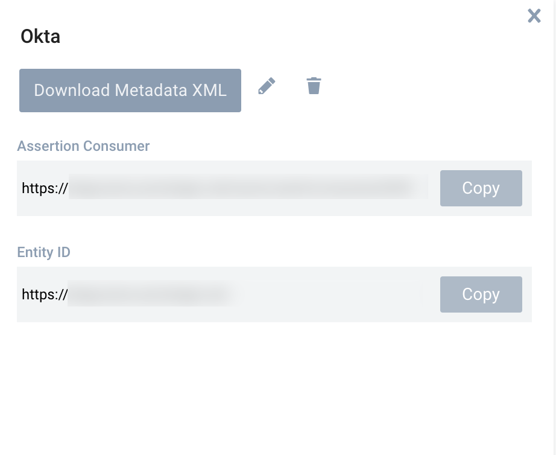
Task: Click the word Metadata on the download button
Action: pos(151,91)
